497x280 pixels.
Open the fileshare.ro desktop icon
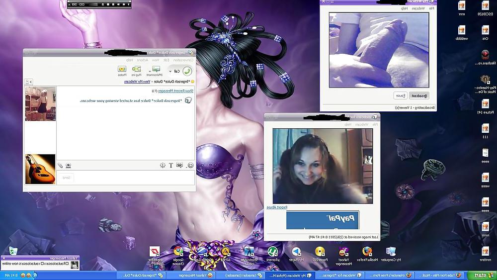pos(485,57)
